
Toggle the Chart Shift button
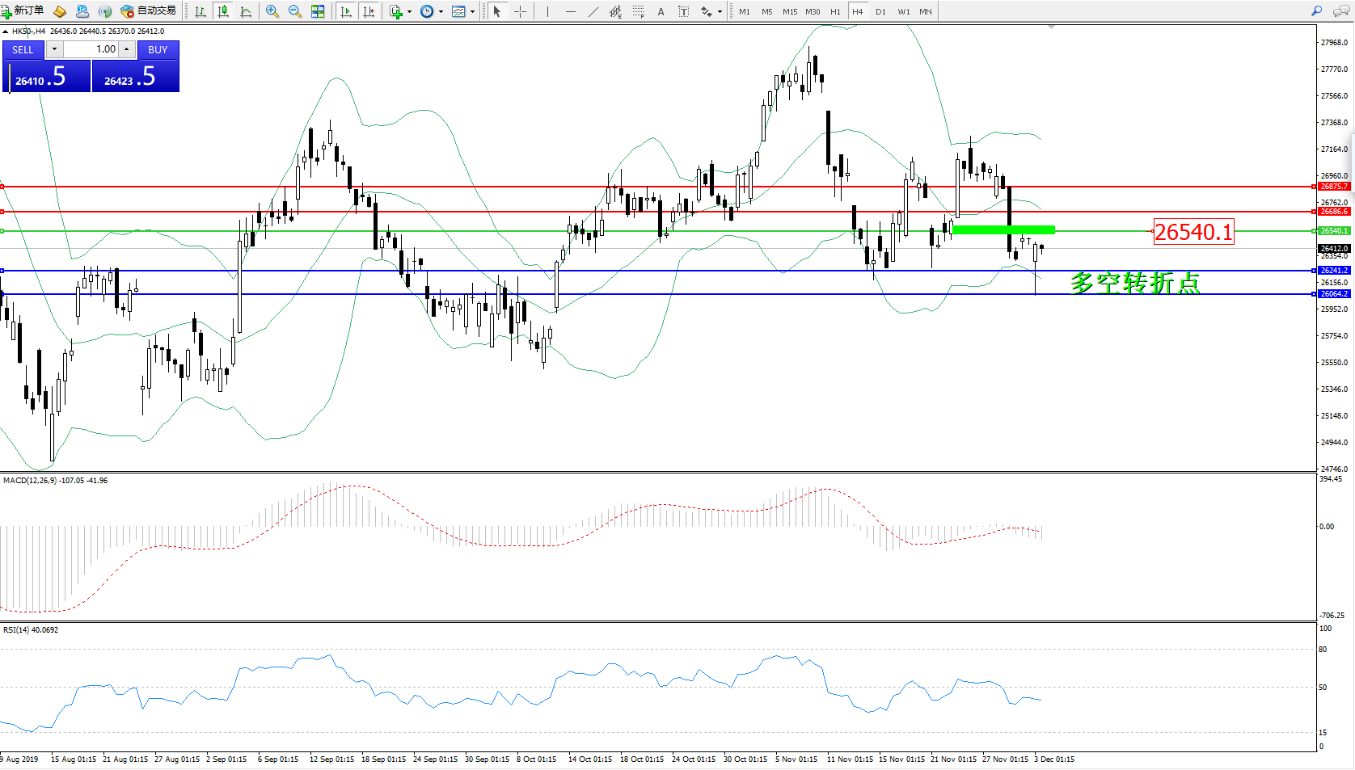[x=369, y=11]
